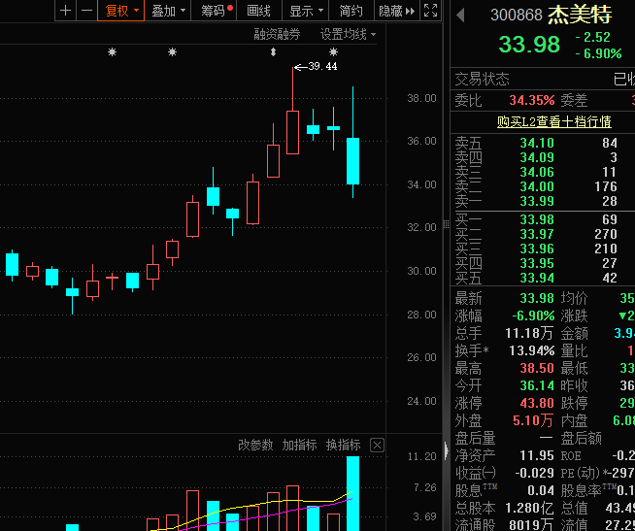This screenshot has height=531, width=635.
Task: Click the large current price 33.98
Action: [529, 44]
